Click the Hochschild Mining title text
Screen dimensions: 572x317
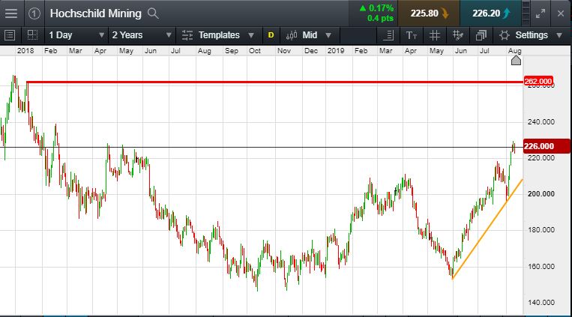pos(95,13)
